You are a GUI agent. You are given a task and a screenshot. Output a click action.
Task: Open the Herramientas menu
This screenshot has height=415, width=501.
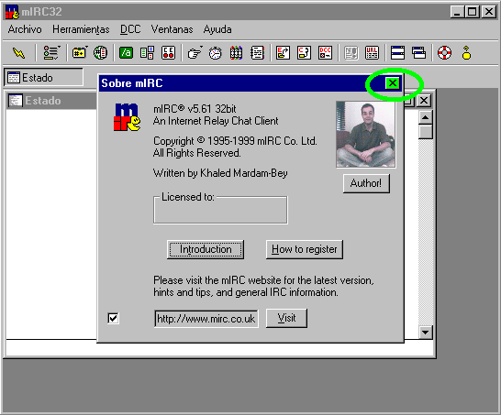coord(81,29)
